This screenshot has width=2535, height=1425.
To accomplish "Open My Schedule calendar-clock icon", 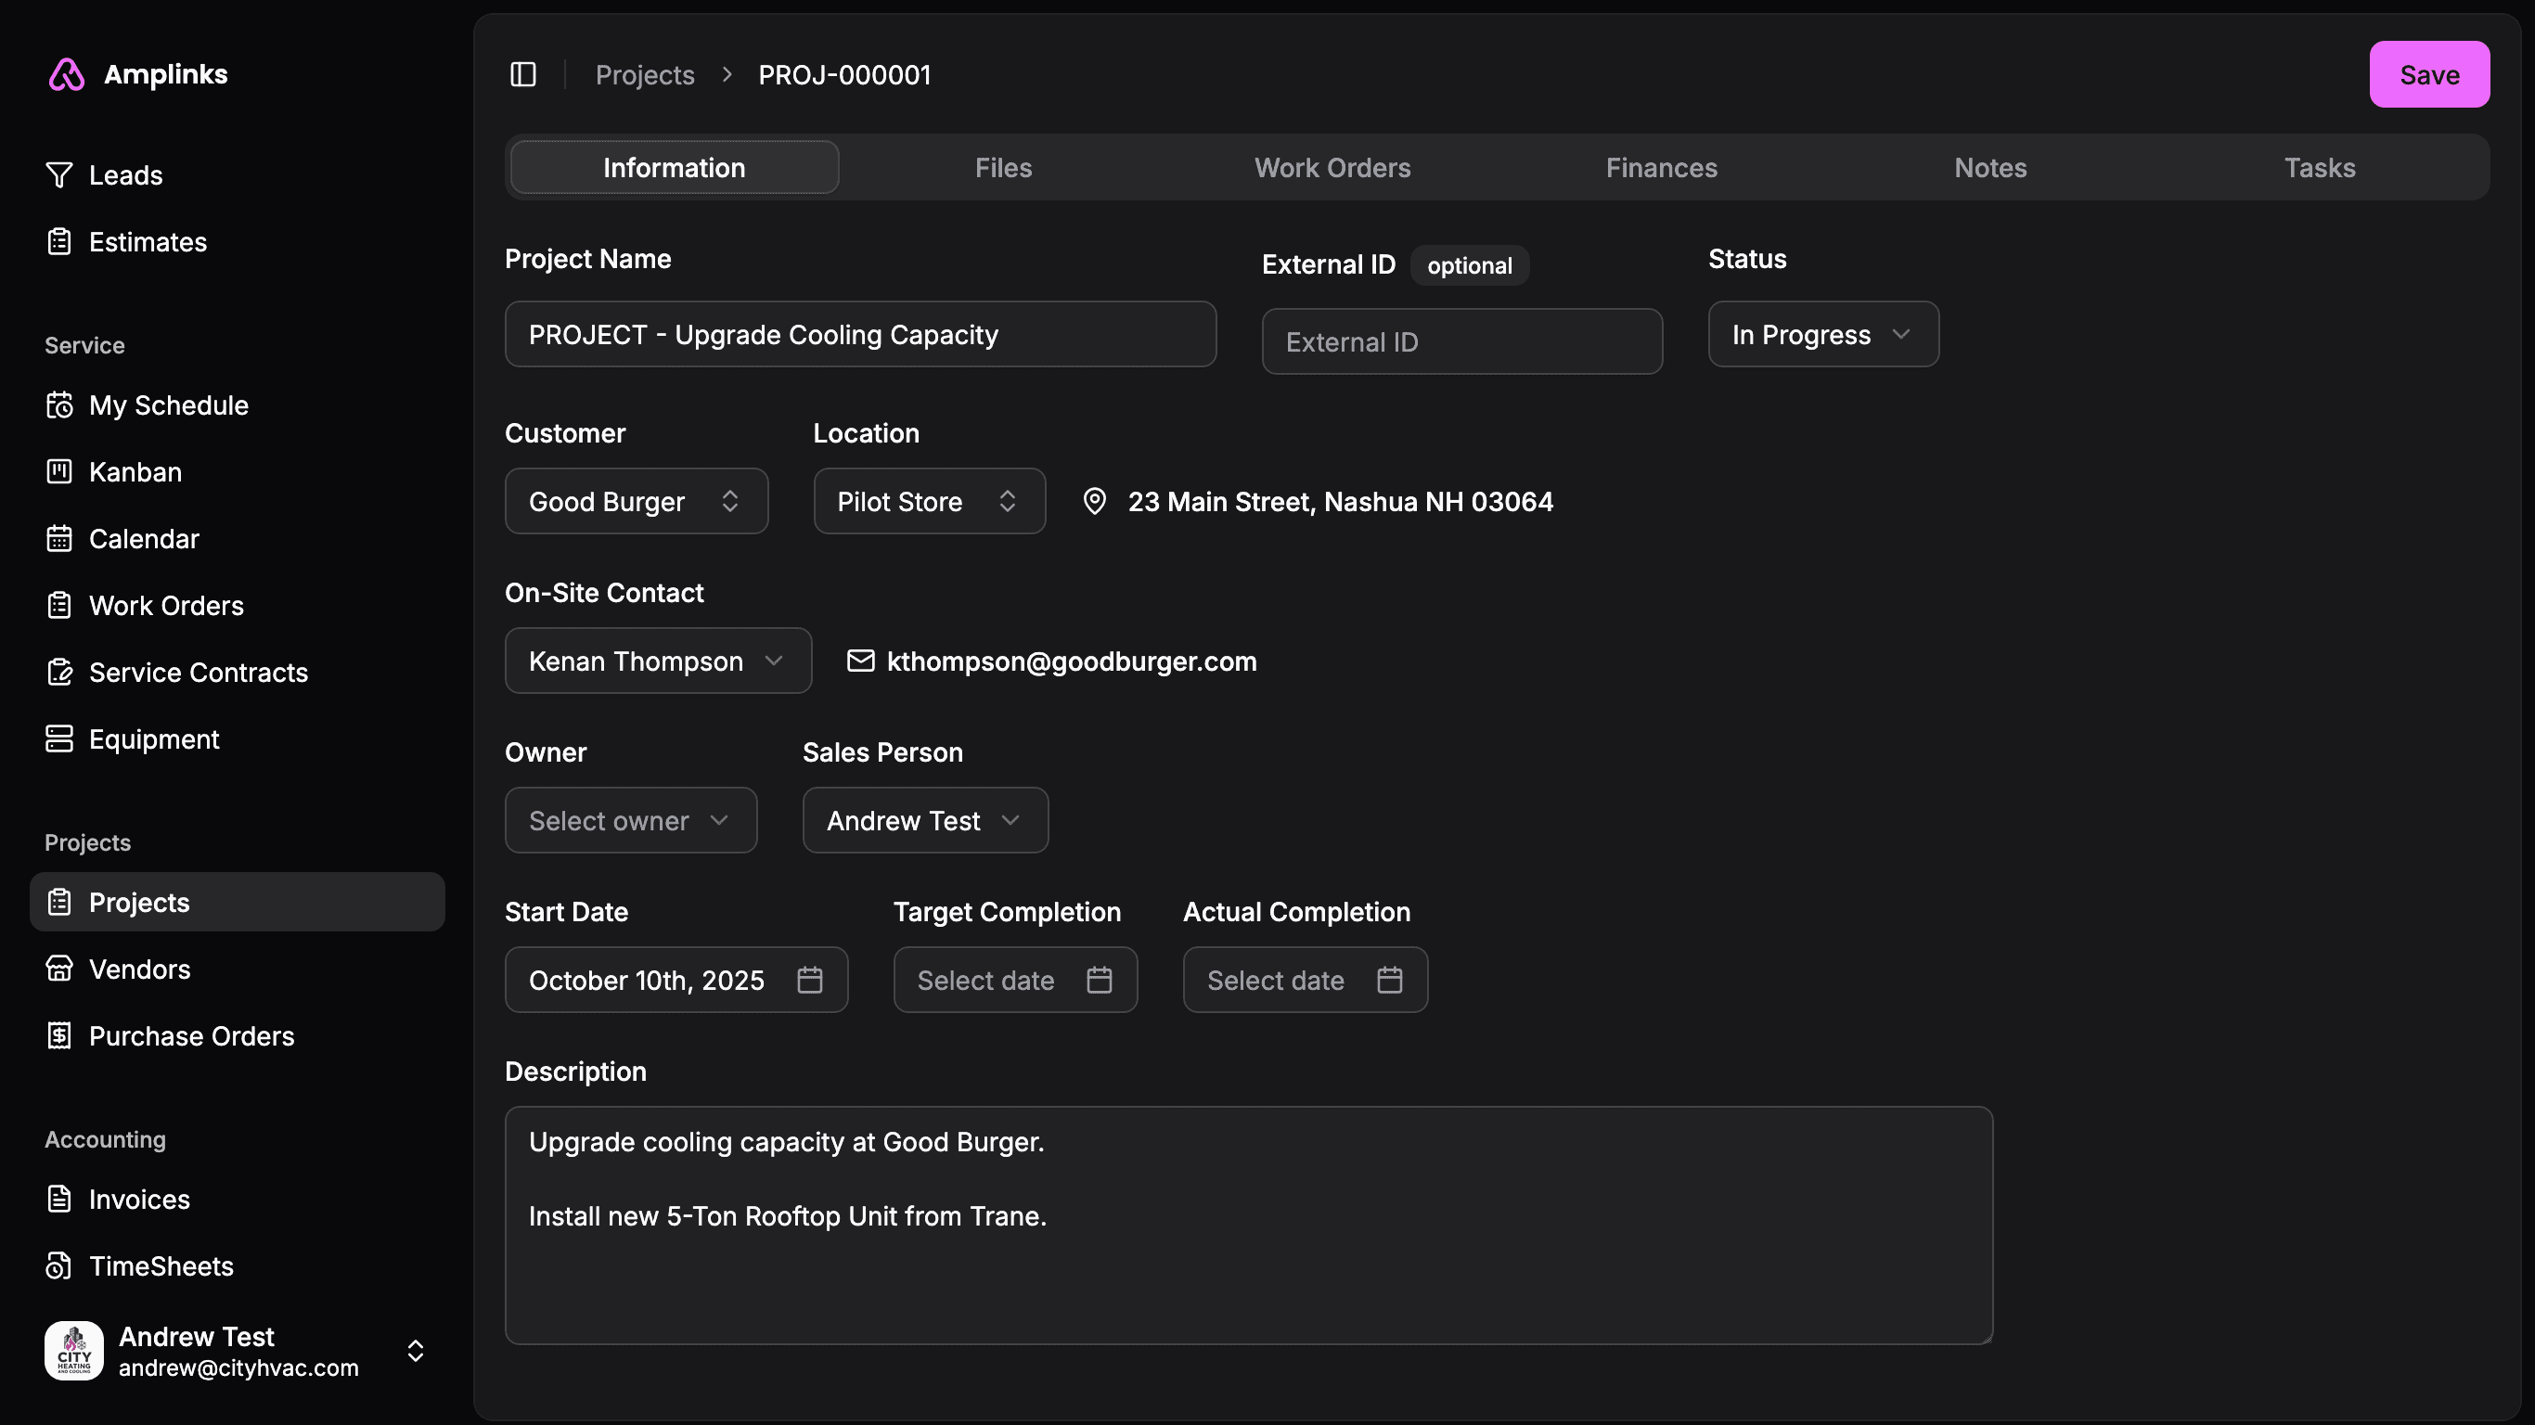I will [59, 405].
